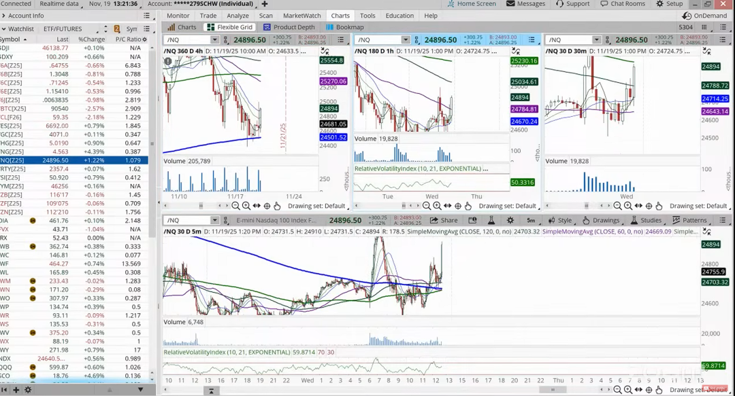Toggle OnDemand mode
Screen dimensions: 735x396
[705, 16]
